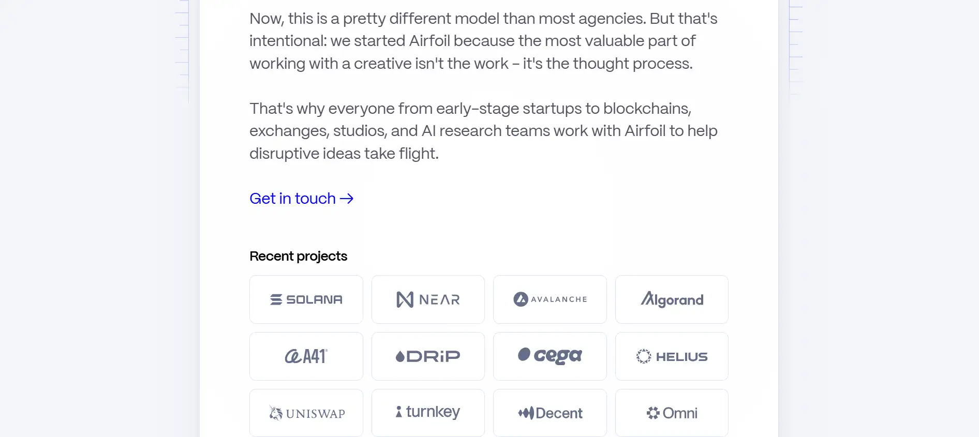The height and width of the screenshot is (437, 979).
Task: Click the arrow beside Get in touch
Action: click(x=347, y=199)
